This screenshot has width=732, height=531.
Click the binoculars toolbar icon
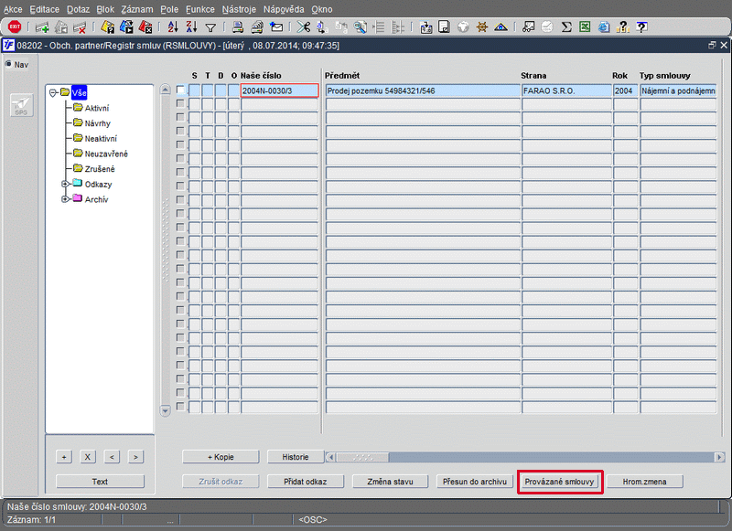click(x=529, y=27)
